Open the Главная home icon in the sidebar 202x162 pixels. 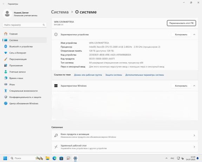[x=6, y=34]
